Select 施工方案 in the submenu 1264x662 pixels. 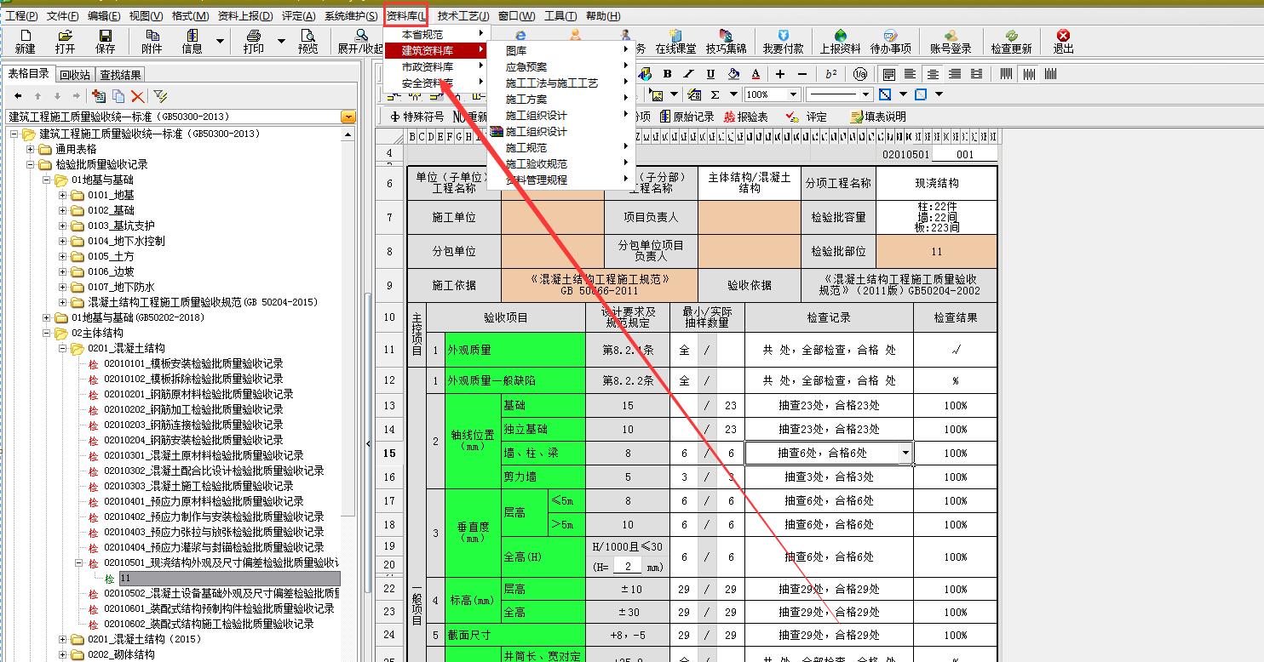click(526, 99)
